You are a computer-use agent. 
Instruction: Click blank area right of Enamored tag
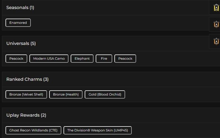110,23
